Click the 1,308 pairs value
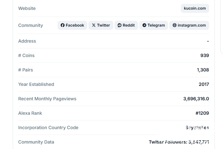This screenshot has width=223, height=149. pos(203,70)
